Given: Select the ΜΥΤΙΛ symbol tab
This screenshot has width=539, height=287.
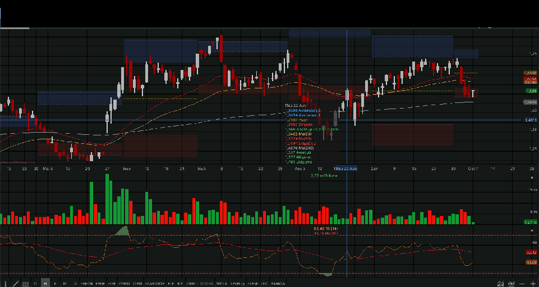Looking at the screenshot, I should pos(220,284).
